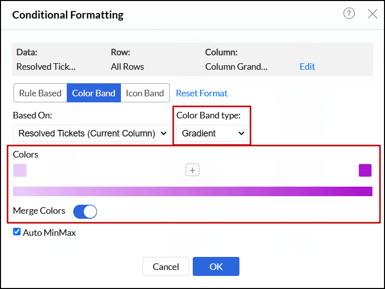Switch to the Rule Based tab
This screenshot has width=385, height=289.
pos(40,93)
